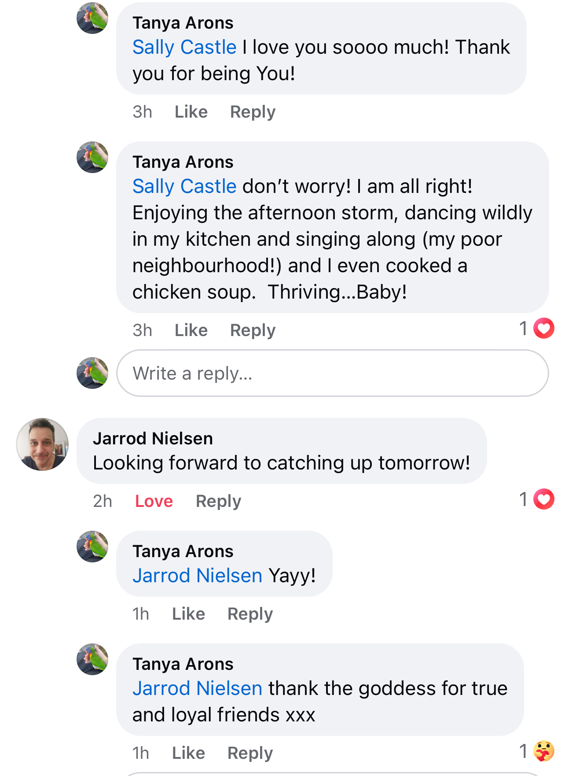The height and width of the screenshot is (776, 565).
Task: Open Jarrod Nielsen's profile photo
Action: pos(42,444)
